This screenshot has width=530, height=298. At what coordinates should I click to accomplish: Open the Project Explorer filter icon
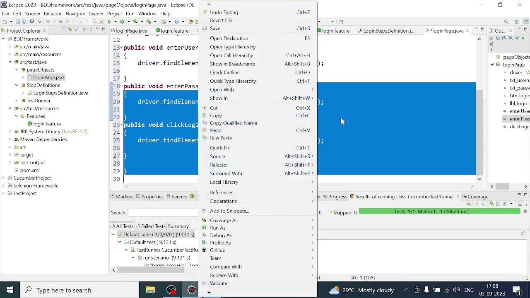76,29
